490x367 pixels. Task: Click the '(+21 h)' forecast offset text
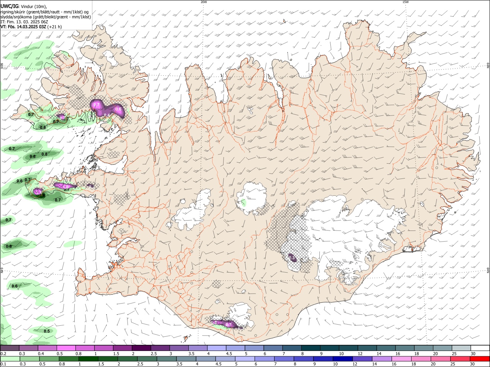point(55,27)
